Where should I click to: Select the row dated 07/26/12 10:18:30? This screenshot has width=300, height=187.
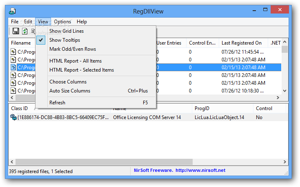point(242,90)
